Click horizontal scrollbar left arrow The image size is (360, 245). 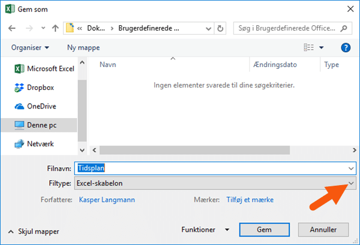94,150
